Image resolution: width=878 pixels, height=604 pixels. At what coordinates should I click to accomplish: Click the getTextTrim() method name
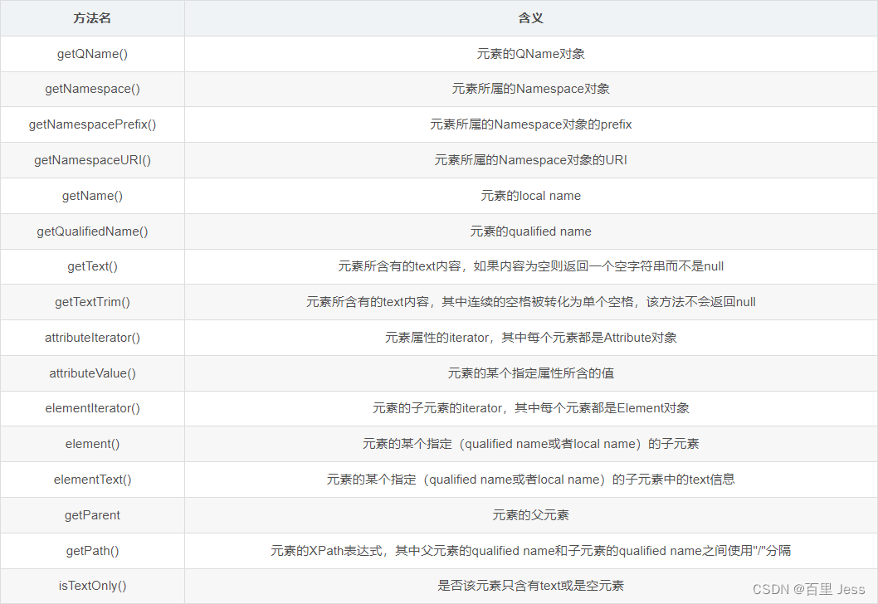[x=92, y=302]
